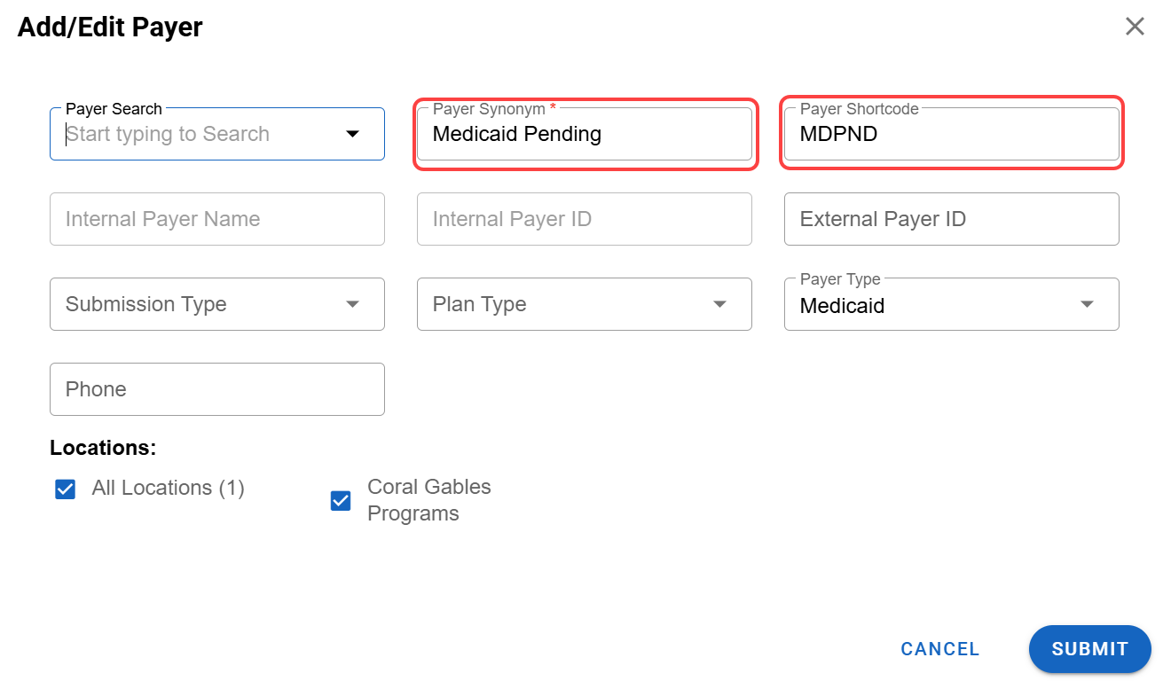Submit the payer form
Viewport: 1163px width, 681px height.
coord(1090,649)
